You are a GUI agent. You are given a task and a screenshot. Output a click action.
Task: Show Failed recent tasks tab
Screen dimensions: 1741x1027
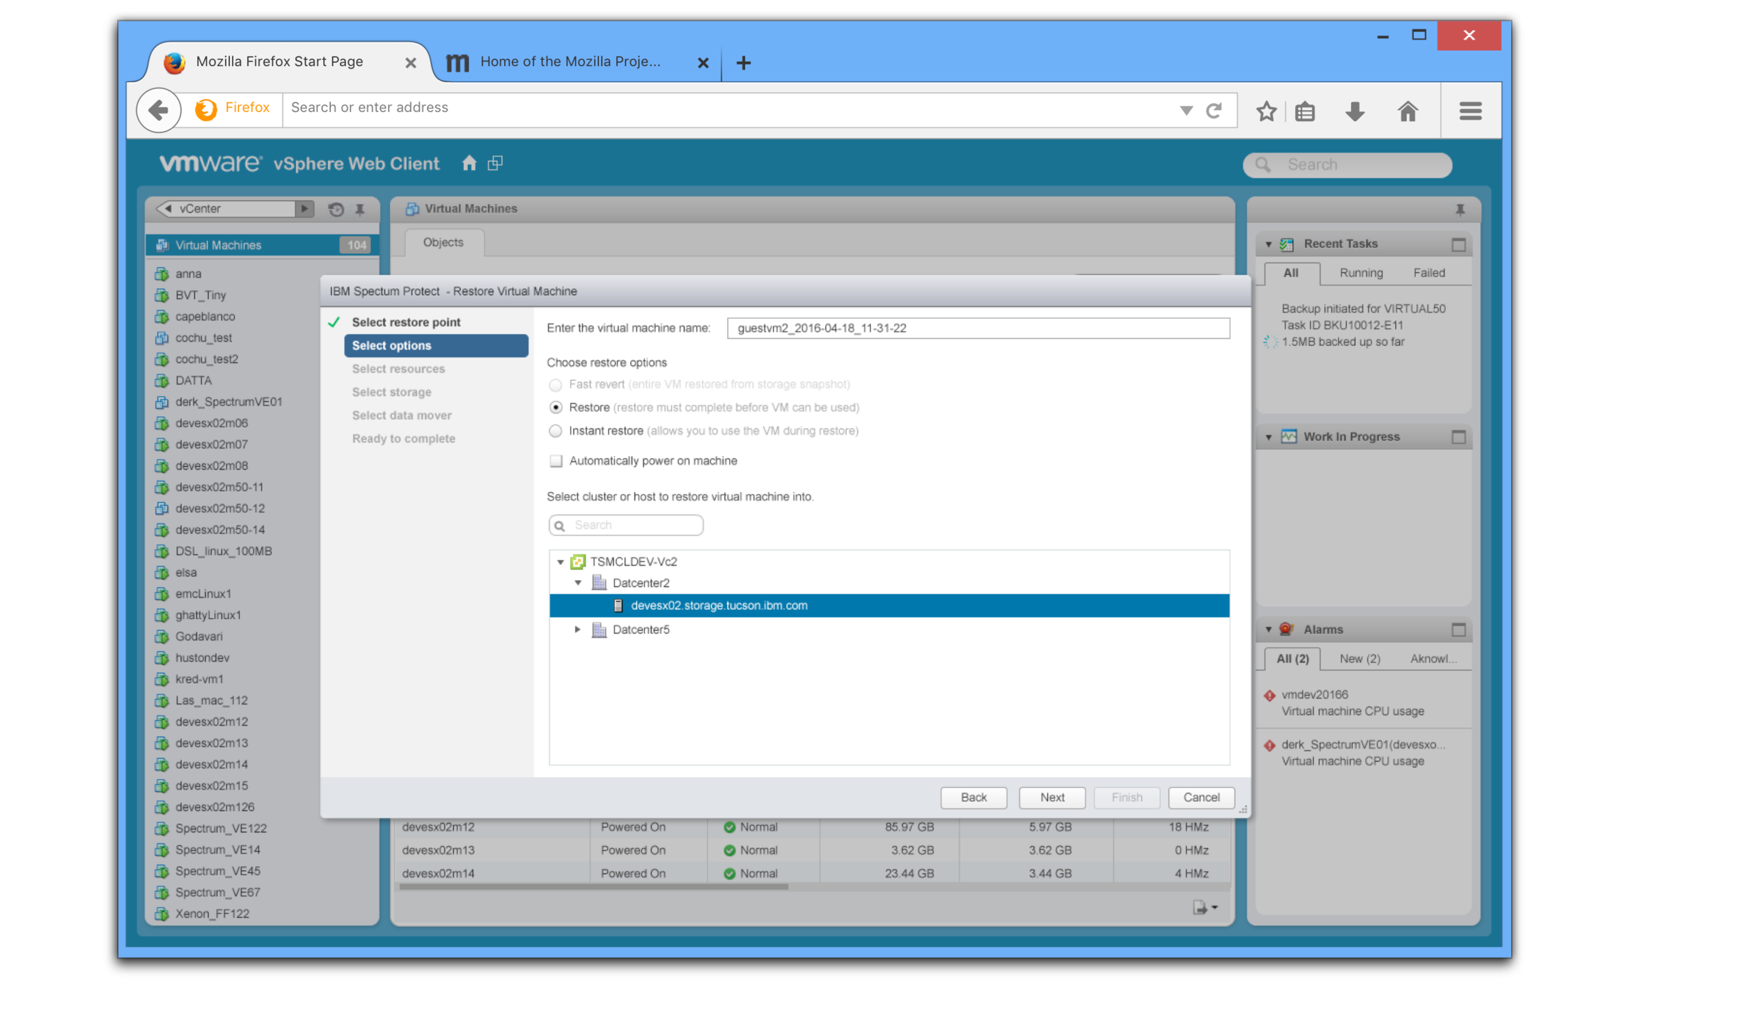tap(1428, 274)
